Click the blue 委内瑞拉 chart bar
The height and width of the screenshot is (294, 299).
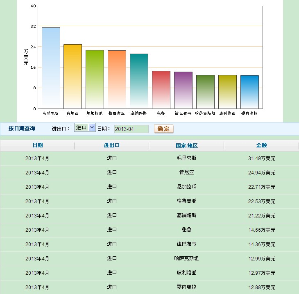point(249,92)
